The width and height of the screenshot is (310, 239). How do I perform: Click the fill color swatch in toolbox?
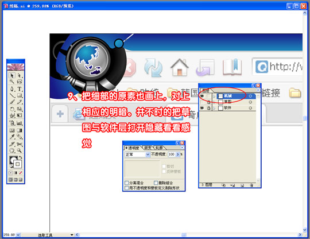13,160
